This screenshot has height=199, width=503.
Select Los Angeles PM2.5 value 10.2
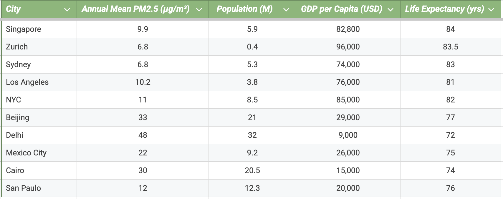(x=143, y=82)
